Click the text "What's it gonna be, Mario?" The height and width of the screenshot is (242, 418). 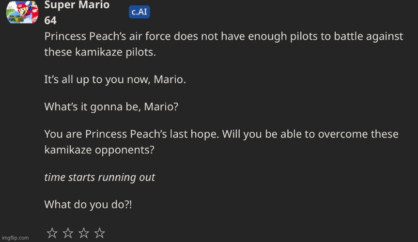111,107
